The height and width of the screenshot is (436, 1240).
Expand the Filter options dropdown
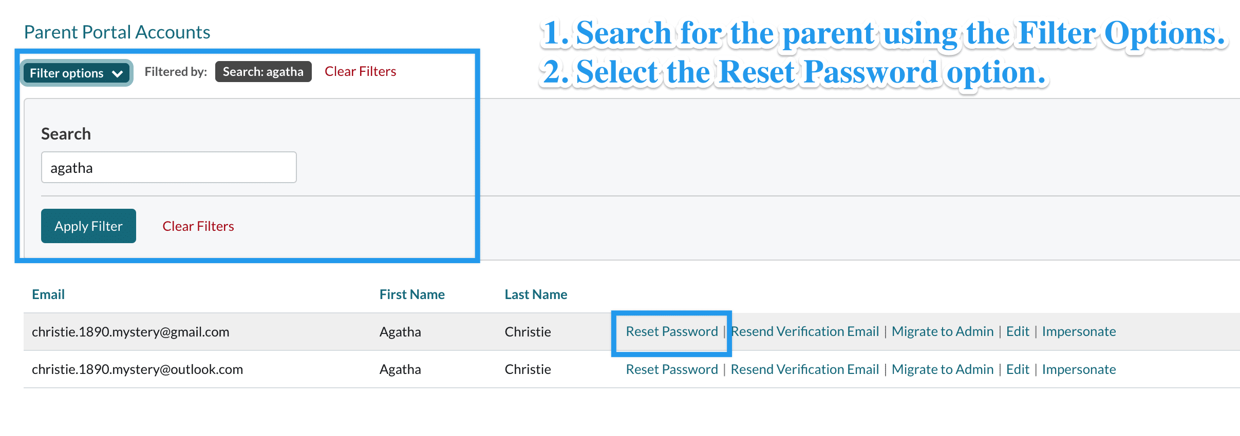(76, 73)
